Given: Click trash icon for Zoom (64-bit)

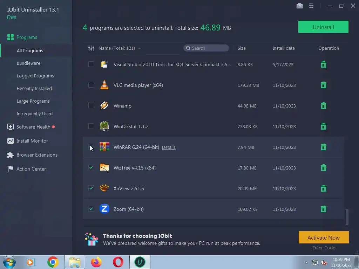Looking at the screenshot, I should 324,209.
